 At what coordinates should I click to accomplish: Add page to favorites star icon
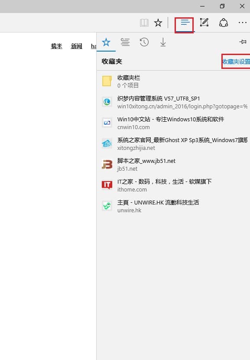158,23
